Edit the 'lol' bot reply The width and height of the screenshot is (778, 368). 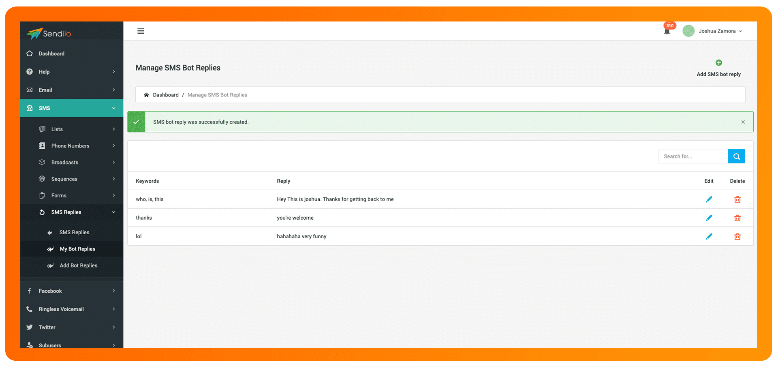click(709, 237)
